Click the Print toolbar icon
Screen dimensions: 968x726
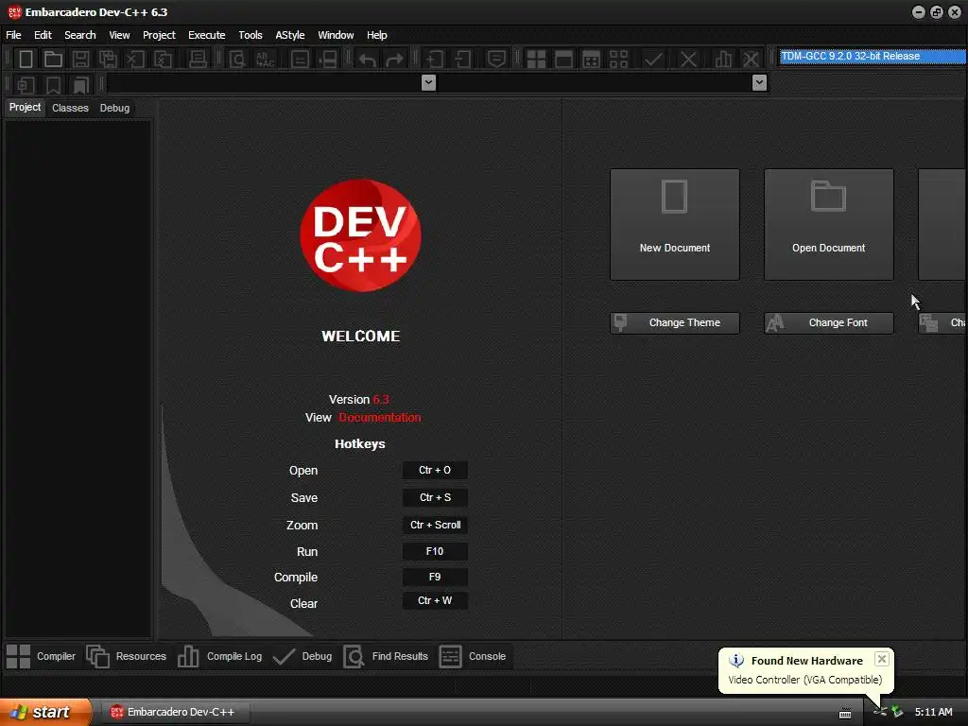[198, 60]
